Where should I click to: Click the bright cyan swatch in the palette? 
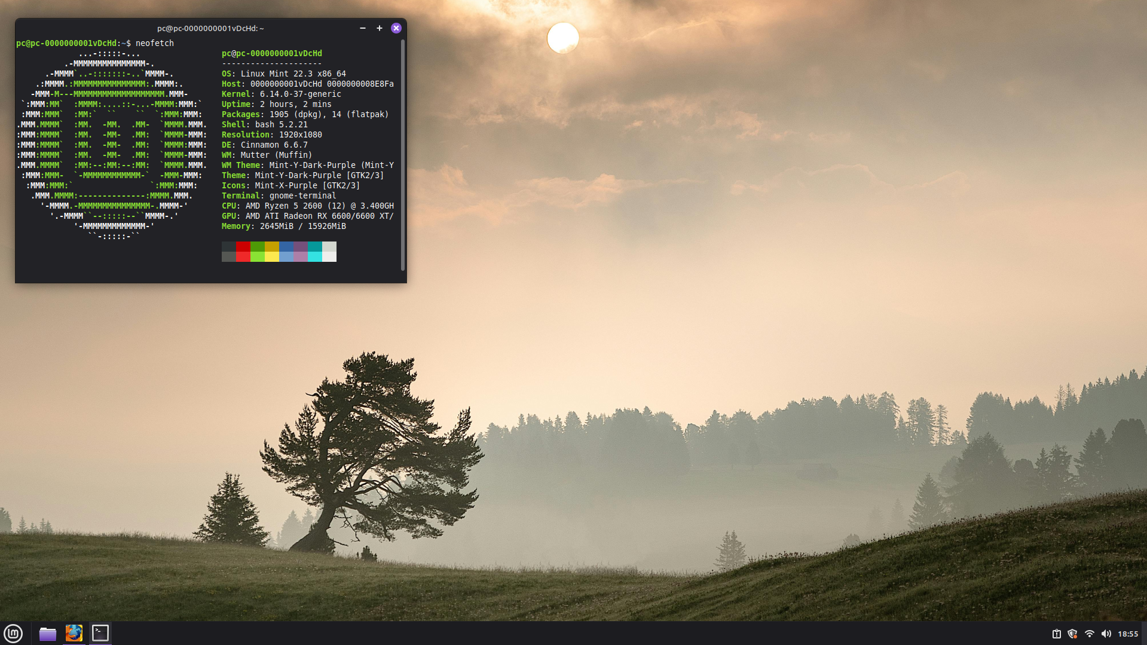[315, 256]
